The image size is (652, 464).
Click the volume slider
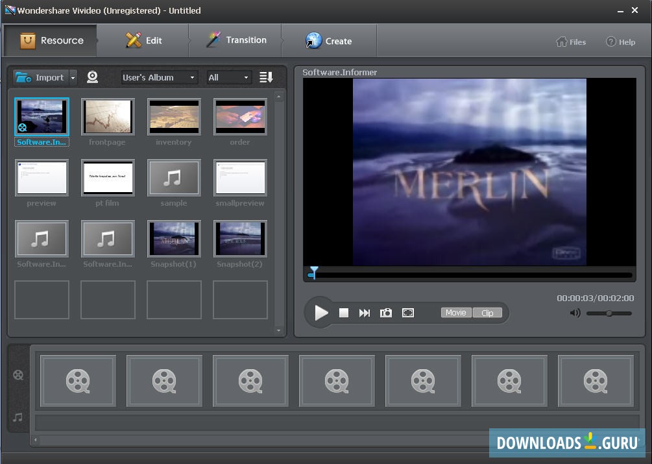point(609,313)
